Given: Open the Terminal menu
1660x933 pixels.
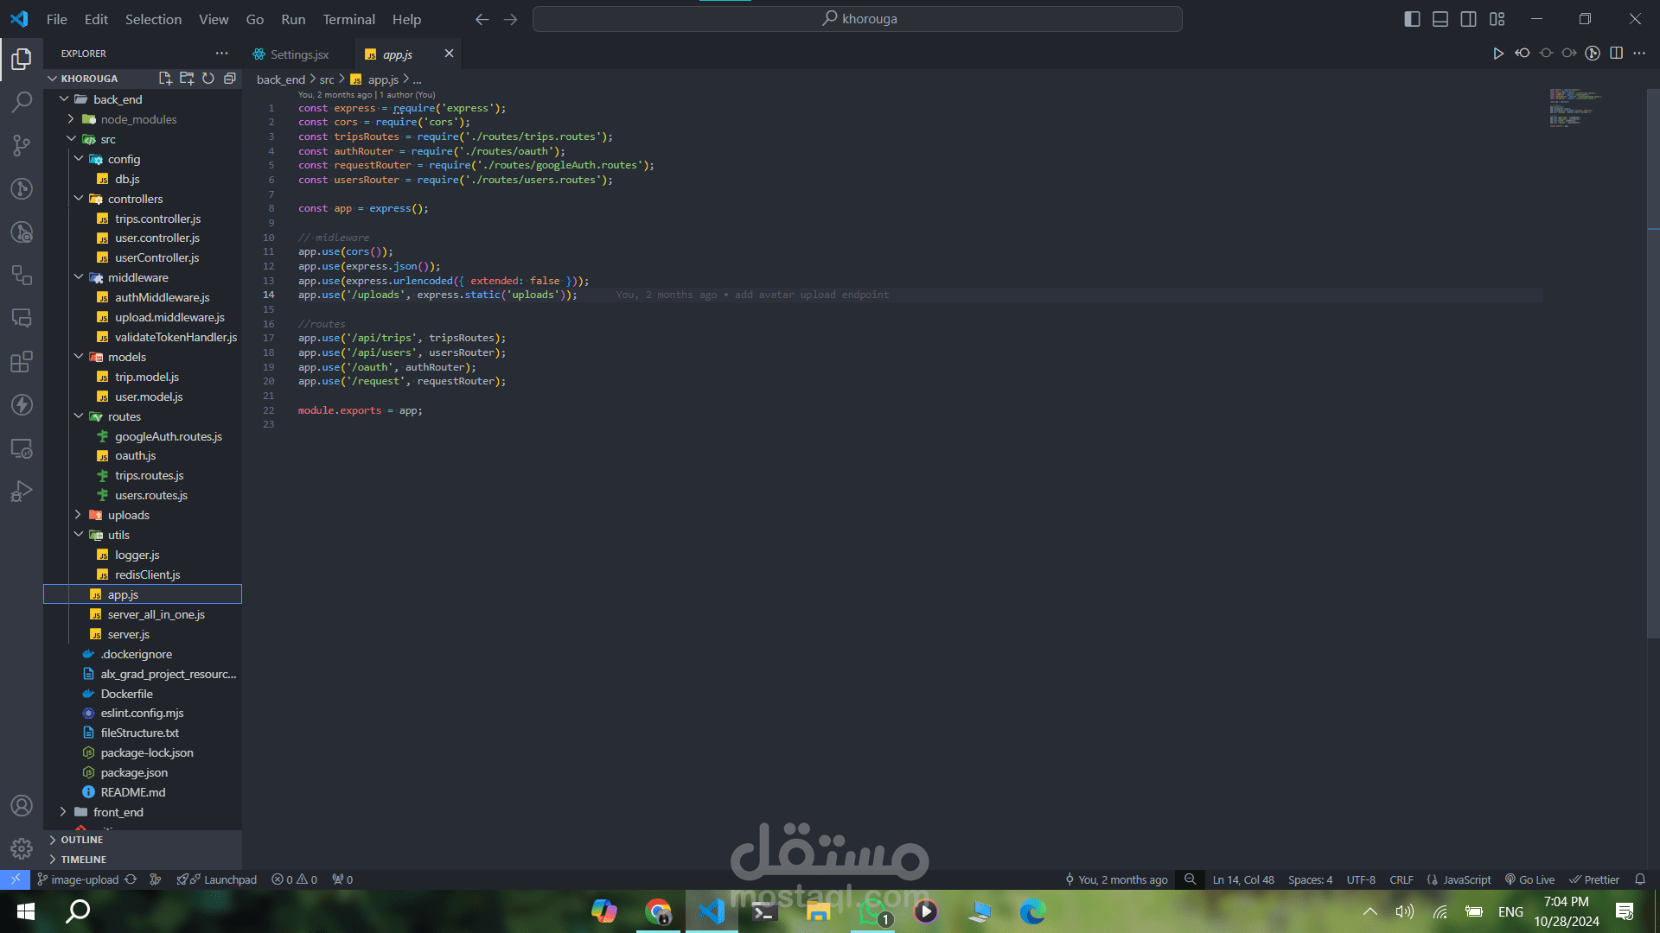Looking at the screenshot, I should (348, 19).
